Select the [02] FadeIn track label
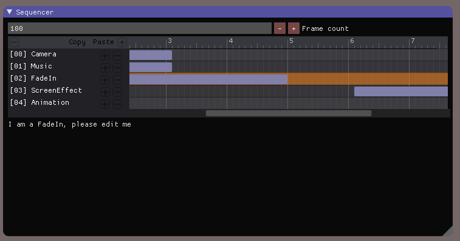This screenshot has height=241, width=460. 33,78
